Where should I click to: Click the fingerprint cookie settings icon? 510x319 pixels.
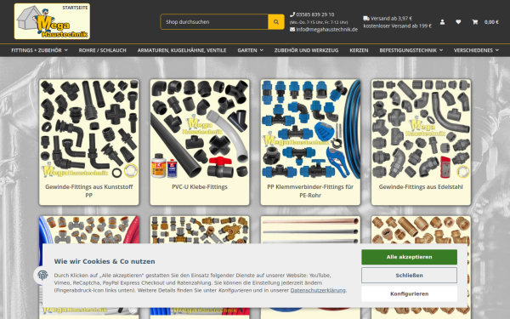tap(42, 275)
